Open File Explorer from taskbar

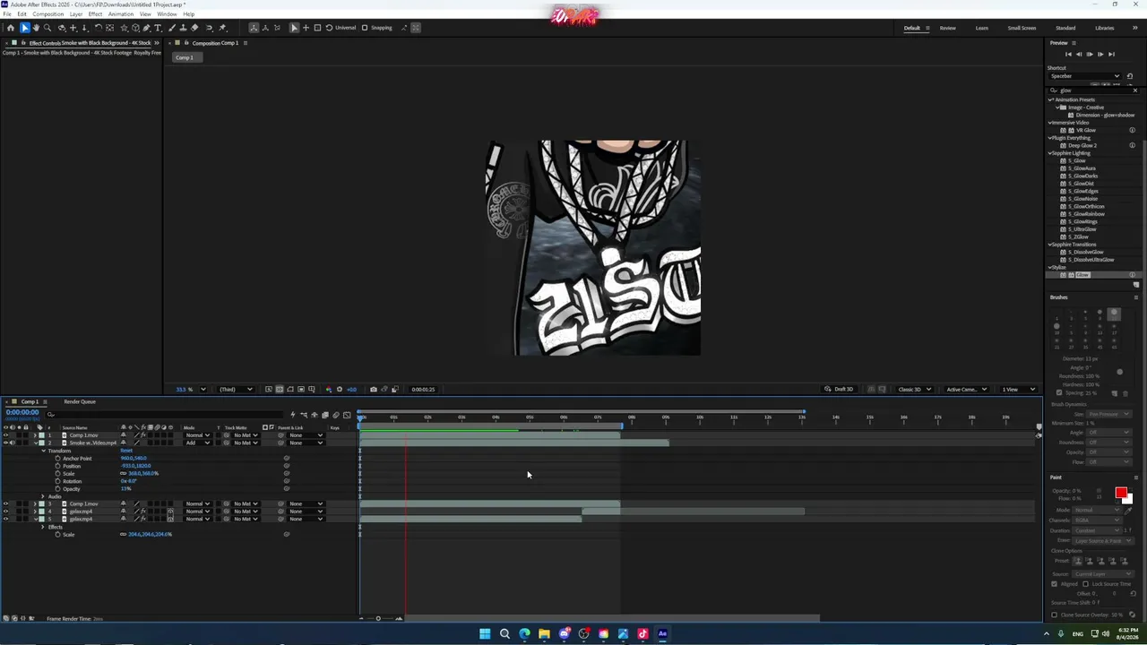click(x=544, y=634)
